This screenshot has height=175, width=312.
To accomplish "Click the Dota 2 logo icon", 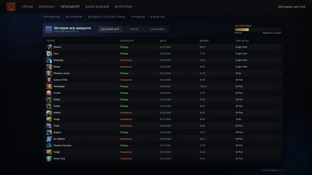I will [11, 6].
